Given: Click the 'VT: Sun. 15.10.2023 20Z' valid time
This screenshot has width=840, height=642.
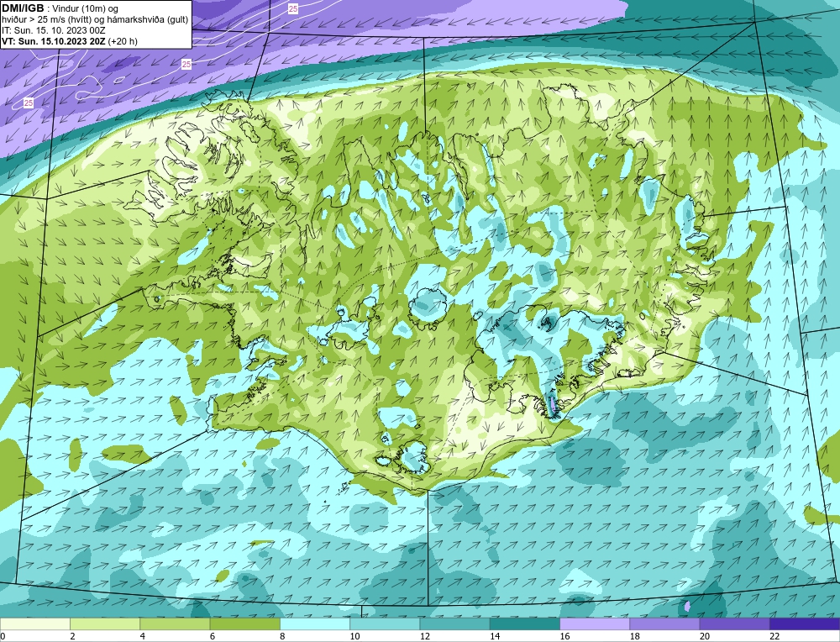Looking at the screenshot, I should 54,41.
